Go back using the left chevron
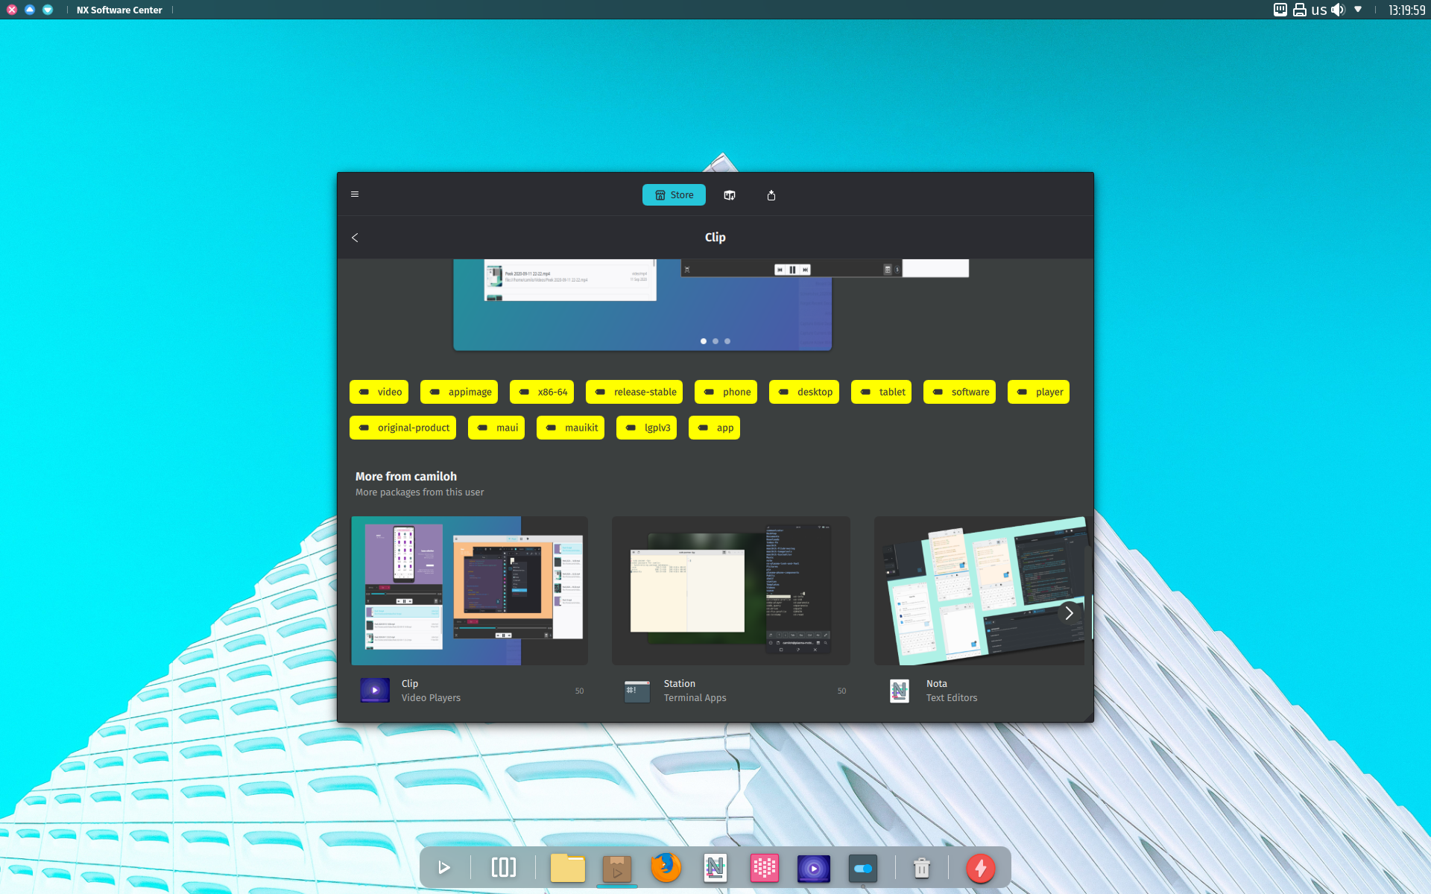The image size is (1431, 894). tap(355, 238)
